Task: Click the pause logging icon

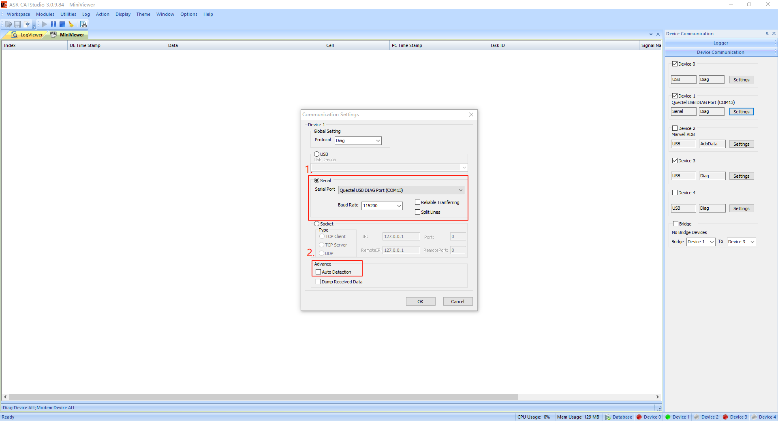Action: 53,24
